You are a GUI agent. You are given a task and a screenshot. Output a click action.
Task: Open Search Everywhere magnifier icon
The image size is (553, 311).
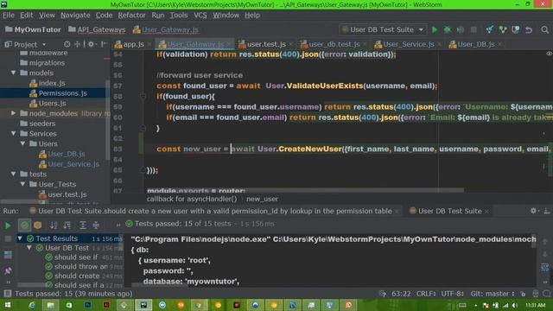(545, 30)
